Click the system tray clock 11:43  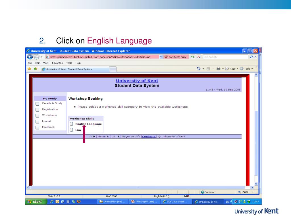[x=255, y=202]
